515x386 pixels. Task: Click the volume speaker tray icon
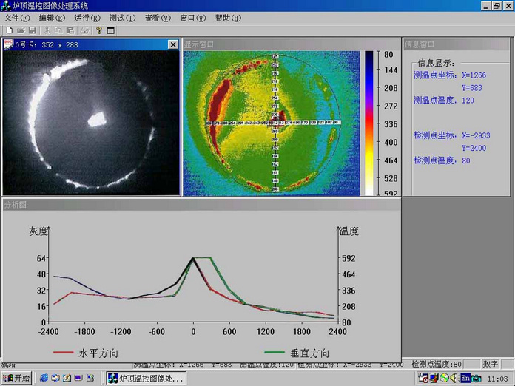(x=453, y=378)
